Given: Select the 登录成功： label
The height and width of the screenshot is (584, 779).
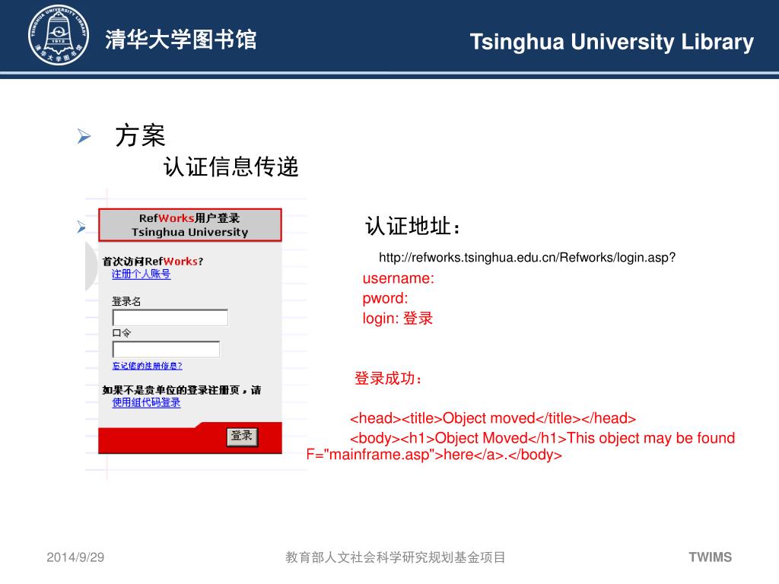Looking at the screenshot, I should click(x=389, y=379).
